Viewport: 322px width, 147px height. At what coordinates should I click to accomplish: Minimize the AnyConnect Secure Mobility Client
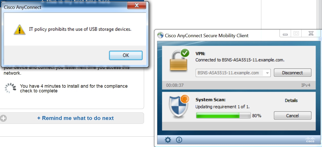(285, 34)
